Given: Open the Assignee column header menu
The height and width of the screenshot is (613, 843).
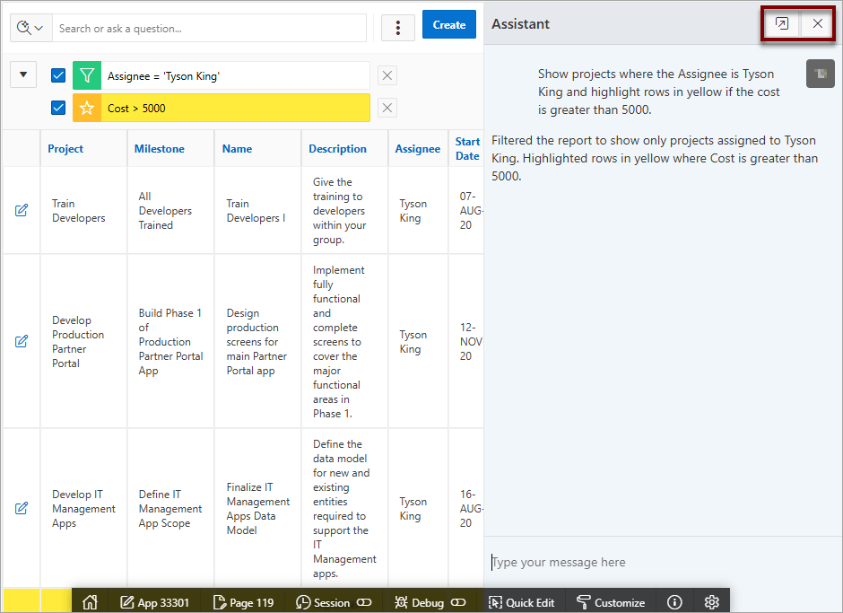Looking at the screenshot, I should click(x=418, y=149).
